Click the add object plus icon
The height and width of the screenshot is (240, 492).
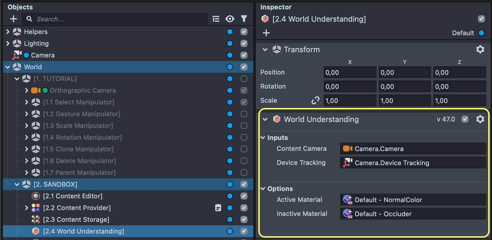pyautogui.click(x=13, y=19)
